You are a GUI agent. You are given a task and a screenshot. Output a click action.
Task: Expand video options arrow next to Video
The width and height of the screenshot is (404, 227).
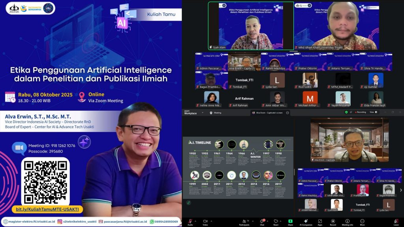[212, 221]
